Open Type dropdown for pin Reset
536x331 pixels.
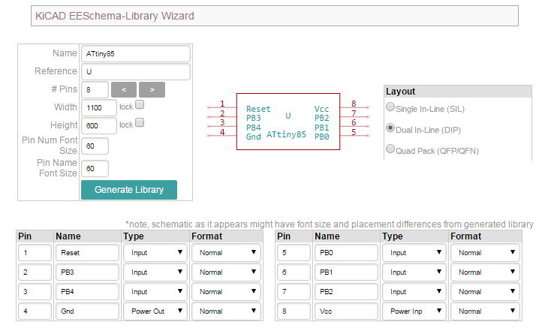click(x=155, y=253)
